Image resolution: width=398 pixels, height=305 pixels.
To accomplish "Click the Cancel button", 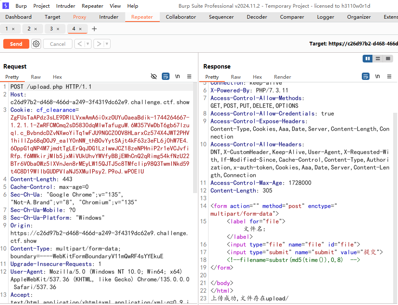I will pyautogui.click(x=57, y=44).
